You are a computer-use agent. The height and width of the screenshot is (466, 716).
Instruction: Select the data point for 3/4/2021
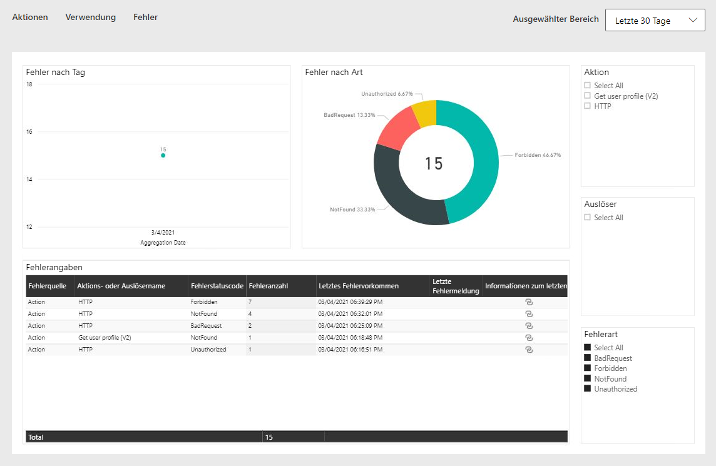pos(163,155)
